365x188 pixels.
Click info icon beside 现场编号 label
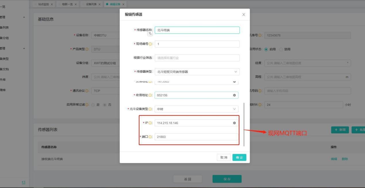pyautogui.click(x=151, y=44)
